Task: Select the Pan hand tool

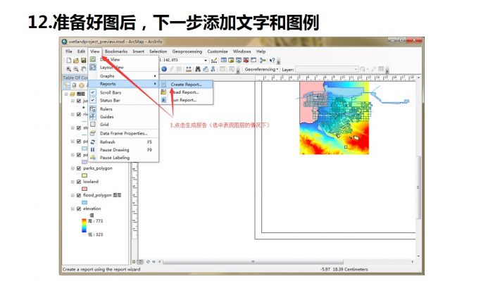Action: tap(84, 69)
